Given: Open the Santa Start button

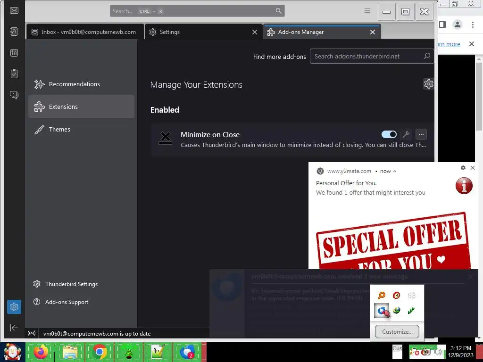Looking at the screenshot, I should click(x=12, y=352).
